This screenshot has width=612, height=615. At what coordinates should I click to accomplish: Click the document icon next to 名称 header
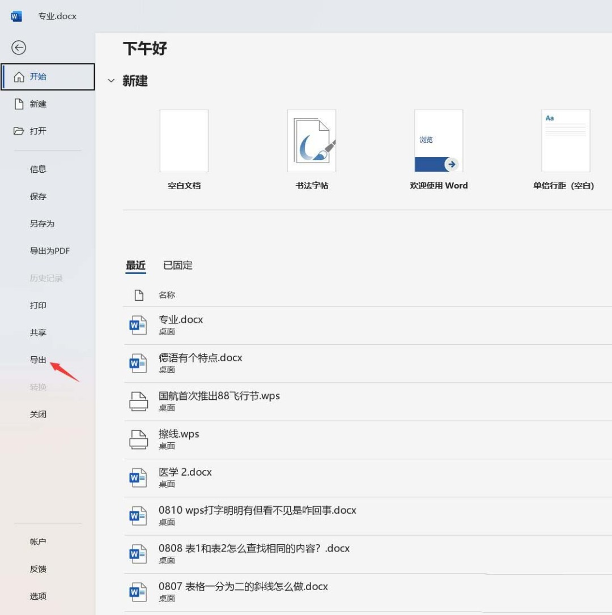[138, 294]
